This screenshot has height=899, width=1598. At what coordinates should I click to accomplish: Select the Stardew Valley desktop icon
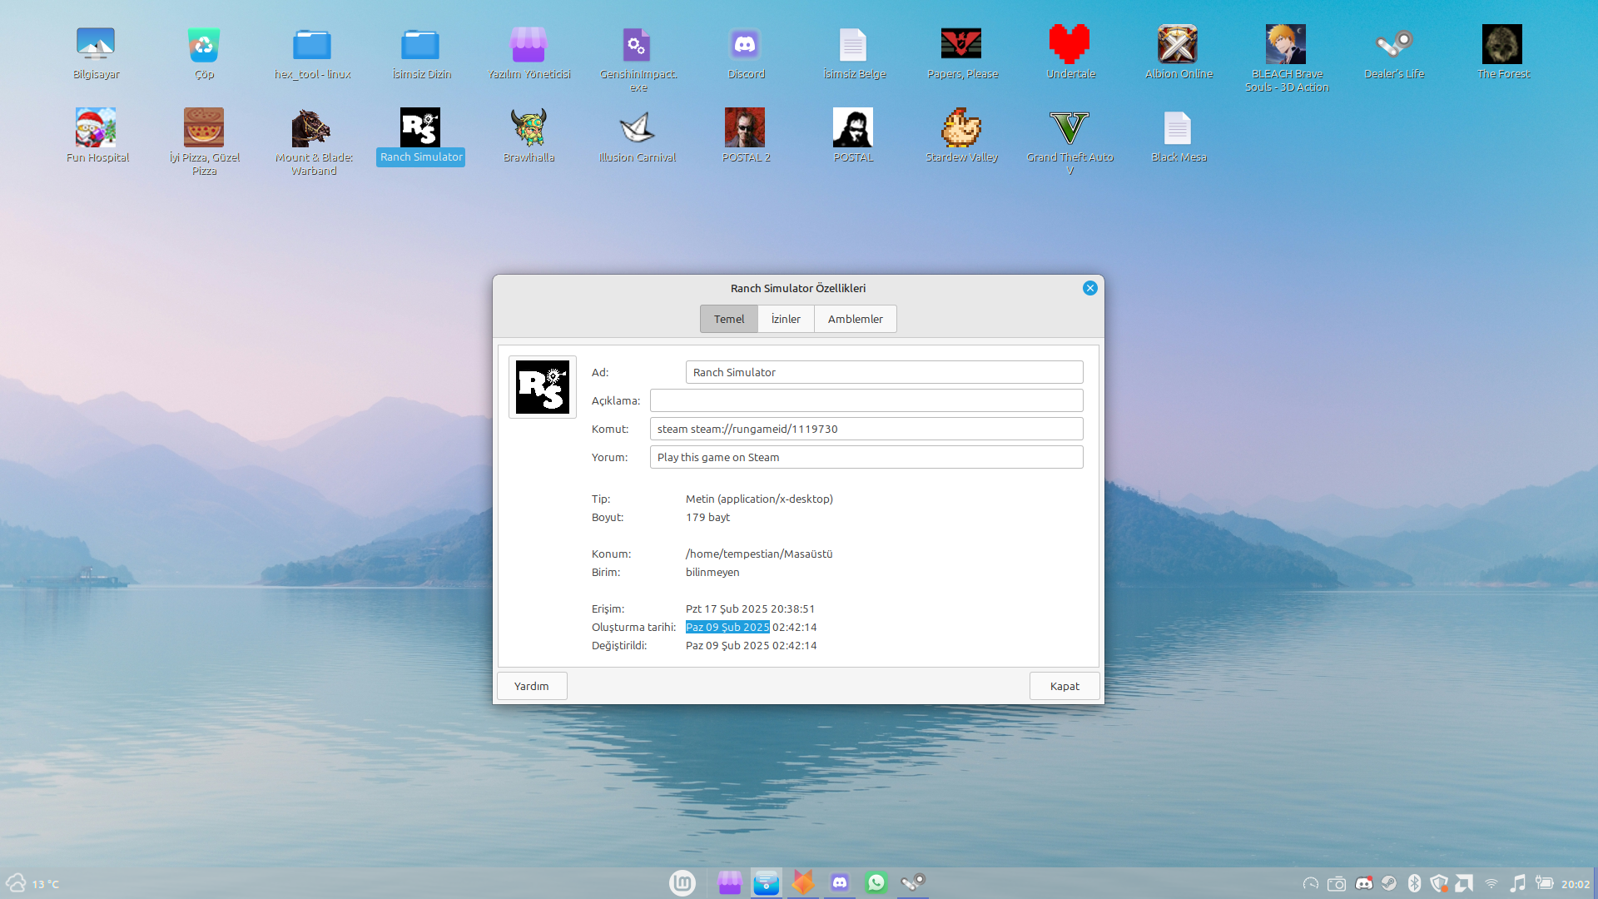pos(961,129)
